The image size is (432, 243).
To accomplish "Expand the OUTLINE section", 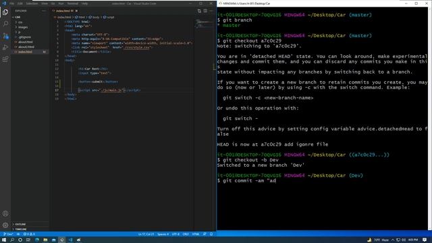I will (x=30, y=224).
